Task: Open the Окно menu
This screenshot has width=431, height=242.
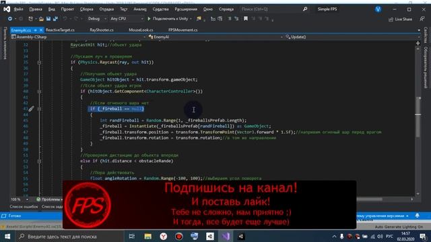Action: (208, 9)
